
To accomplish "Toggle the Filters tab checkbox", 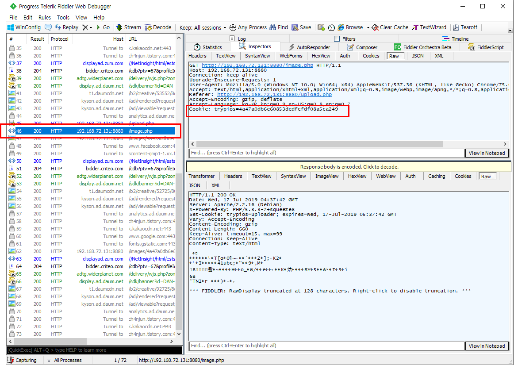I will click(x=337, y=38).
